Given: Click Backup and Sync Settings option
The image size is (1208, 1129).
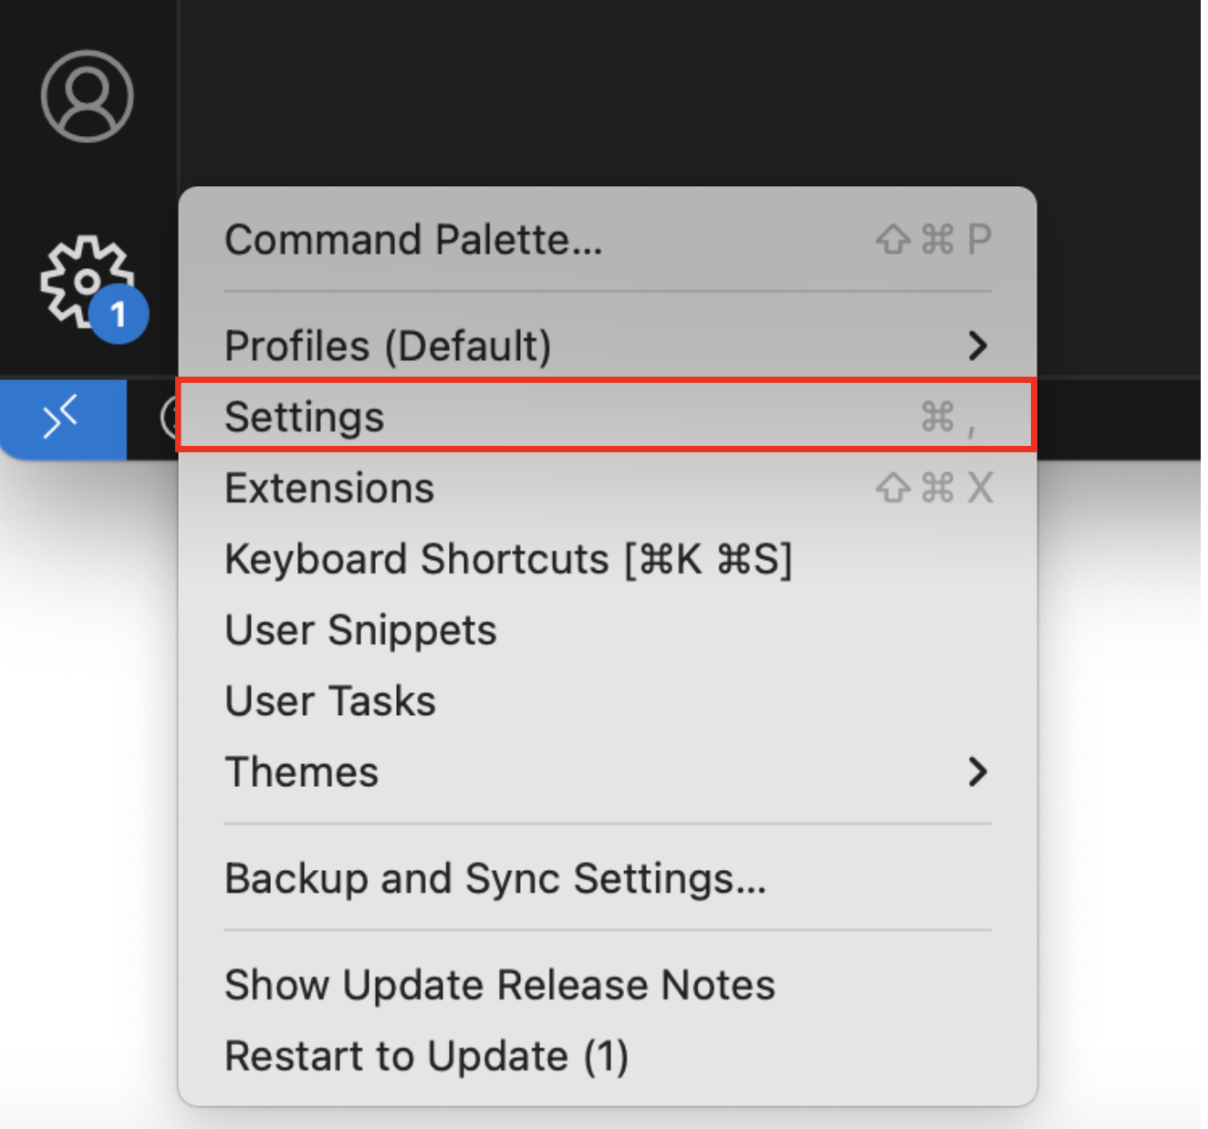Looking at the screenshot, I should click(x=495, y=878).
